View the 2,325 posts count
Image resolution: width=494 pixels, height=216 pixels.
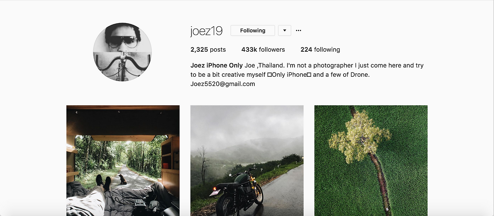click(208, 49)
